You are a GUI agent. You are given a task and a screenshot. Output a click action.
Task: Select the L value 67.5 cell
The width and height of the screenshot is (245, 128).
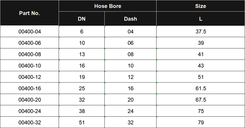[201, 100]
